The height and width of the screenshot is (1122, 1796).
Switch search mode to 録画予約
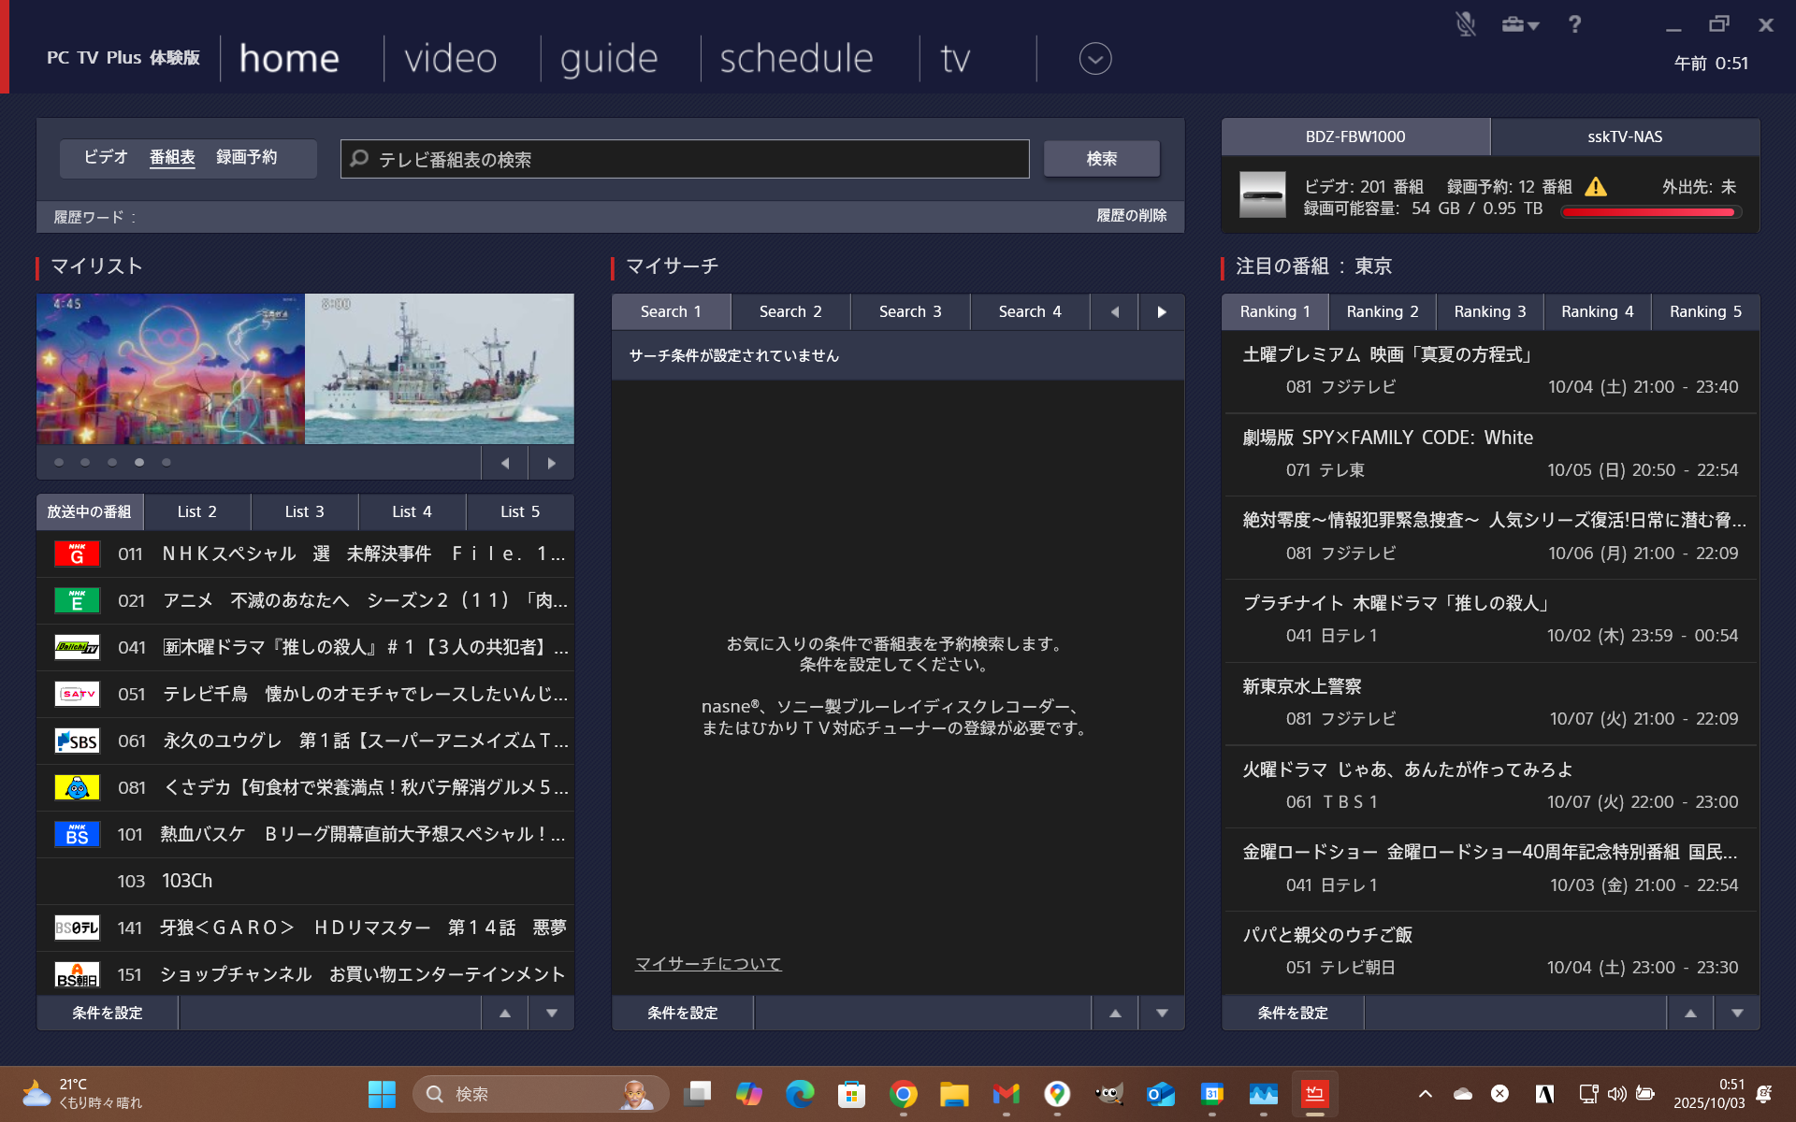[246, 157]
